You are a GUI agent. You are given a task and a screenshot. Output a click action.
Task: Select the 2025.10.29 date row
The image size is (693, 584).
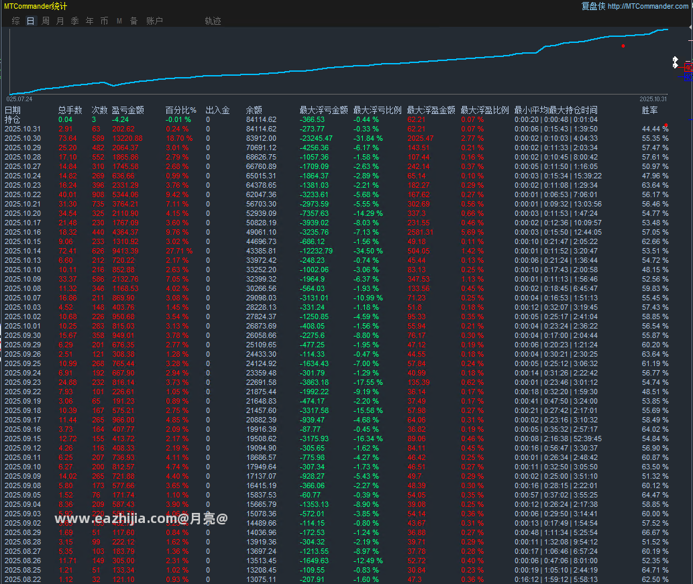coord(23,148)
